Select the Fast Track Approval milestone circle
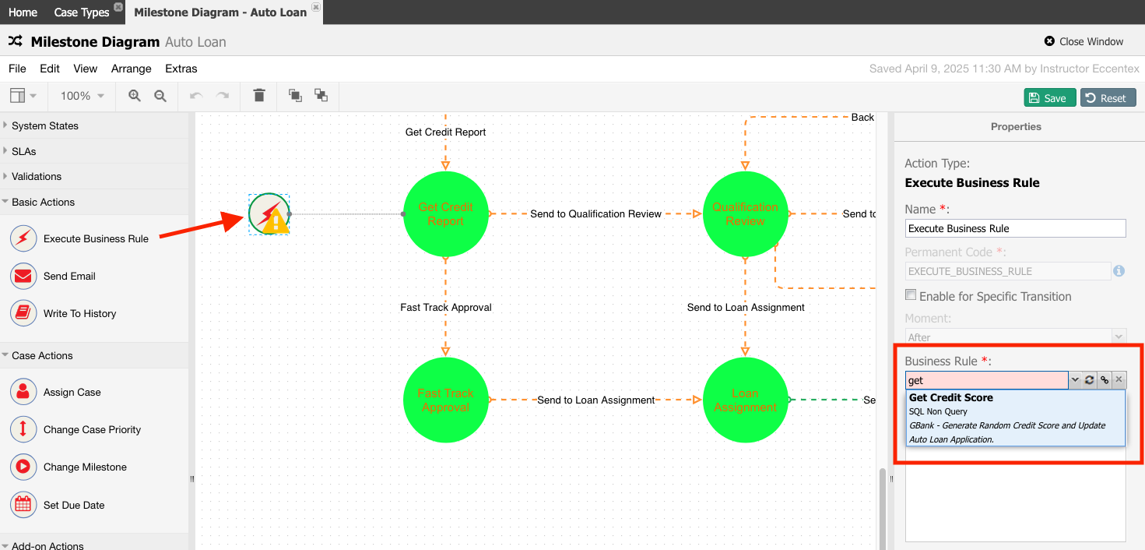The image size is (1145, 550). pyautogui.click(x=446, y=400)
